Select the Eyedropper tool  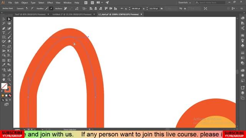click(x=4, y=65)
